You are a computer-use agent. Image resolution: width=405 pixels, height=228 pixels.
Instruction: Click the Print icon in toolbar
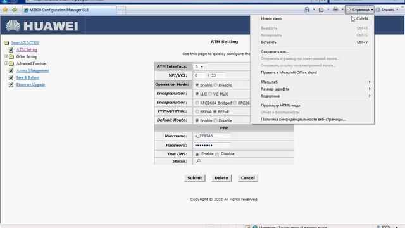335,9
